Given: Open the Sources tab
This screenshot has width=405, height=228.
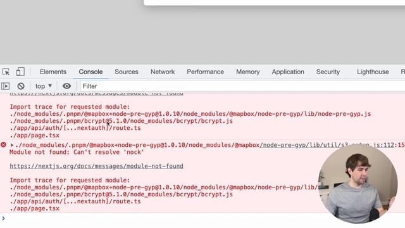Looking at the screenshot, I should tap(127, 72).
